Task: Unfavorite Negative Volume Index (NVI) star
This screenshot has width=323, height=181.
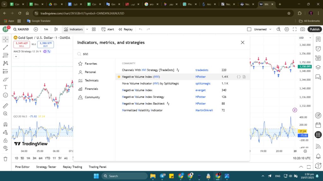Action: click(119, 77)
